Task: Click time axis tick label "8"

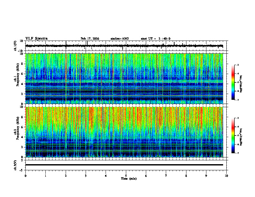Action: pos(186,176)
